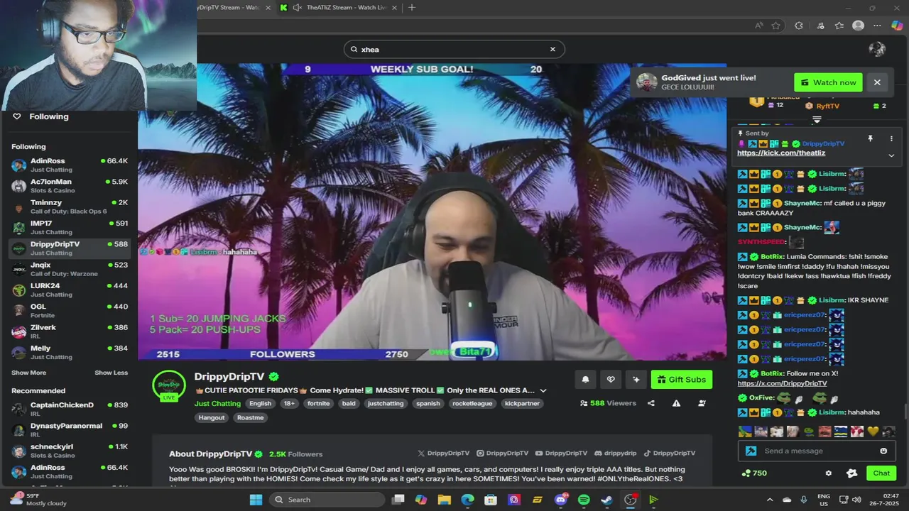Add page to favorites with star icon

(776, 26)
